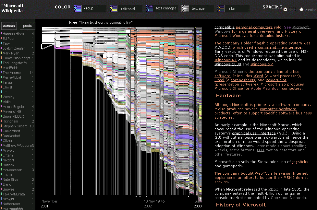Open the Sony link
Screen dimensions: 317x210
[x=275, y=198]
